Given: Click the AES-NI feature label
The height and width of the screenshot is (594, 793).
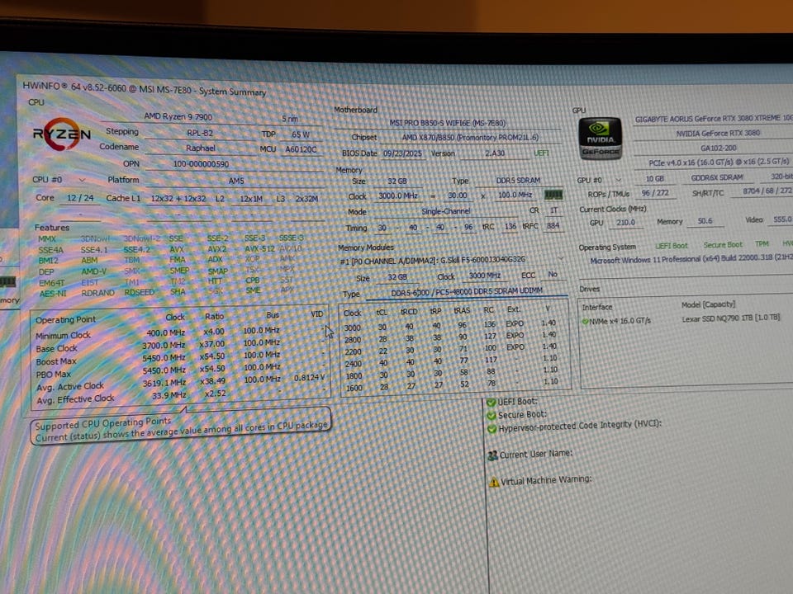Looking at the screenshot, I should tap(53, 294).
